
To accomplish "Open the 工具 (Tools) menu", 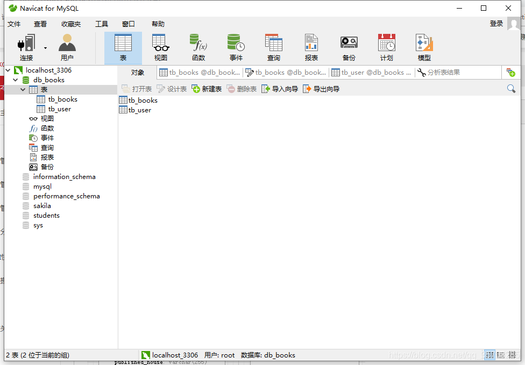I will point(101,24).
